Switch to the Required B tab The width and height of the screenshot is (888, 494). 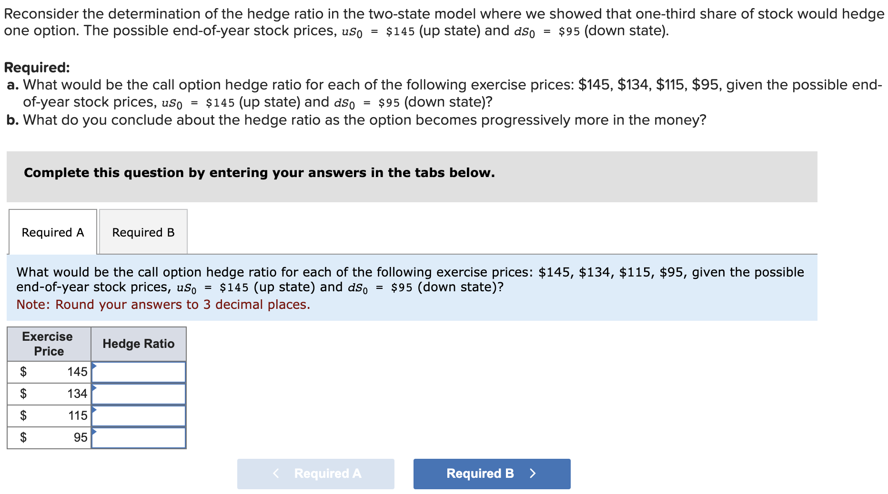143,232
